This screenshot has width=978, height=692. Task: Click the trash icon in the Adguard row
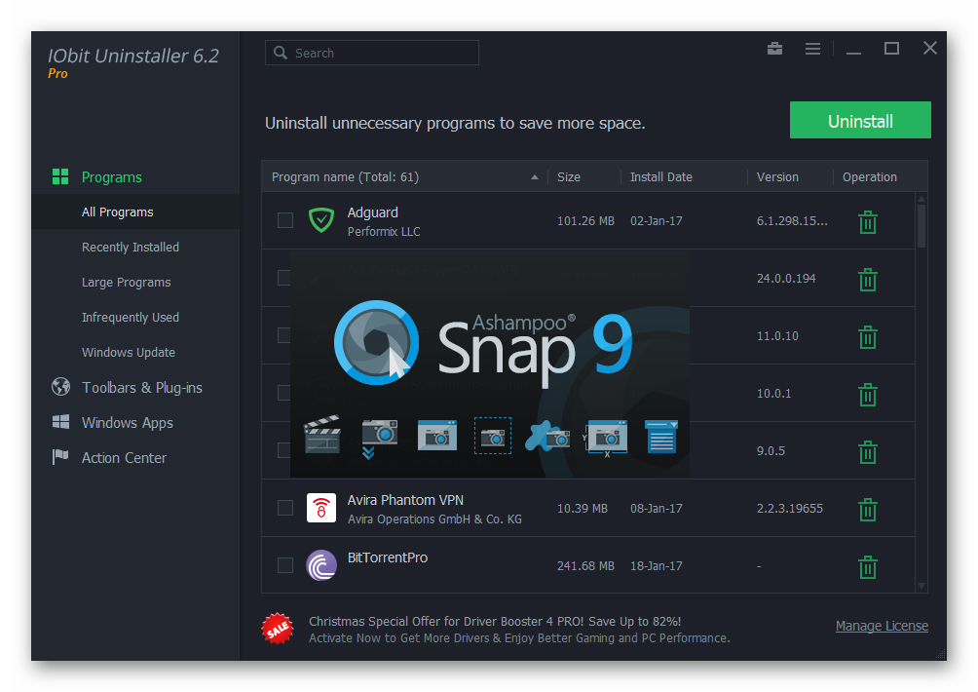(868, 222)
